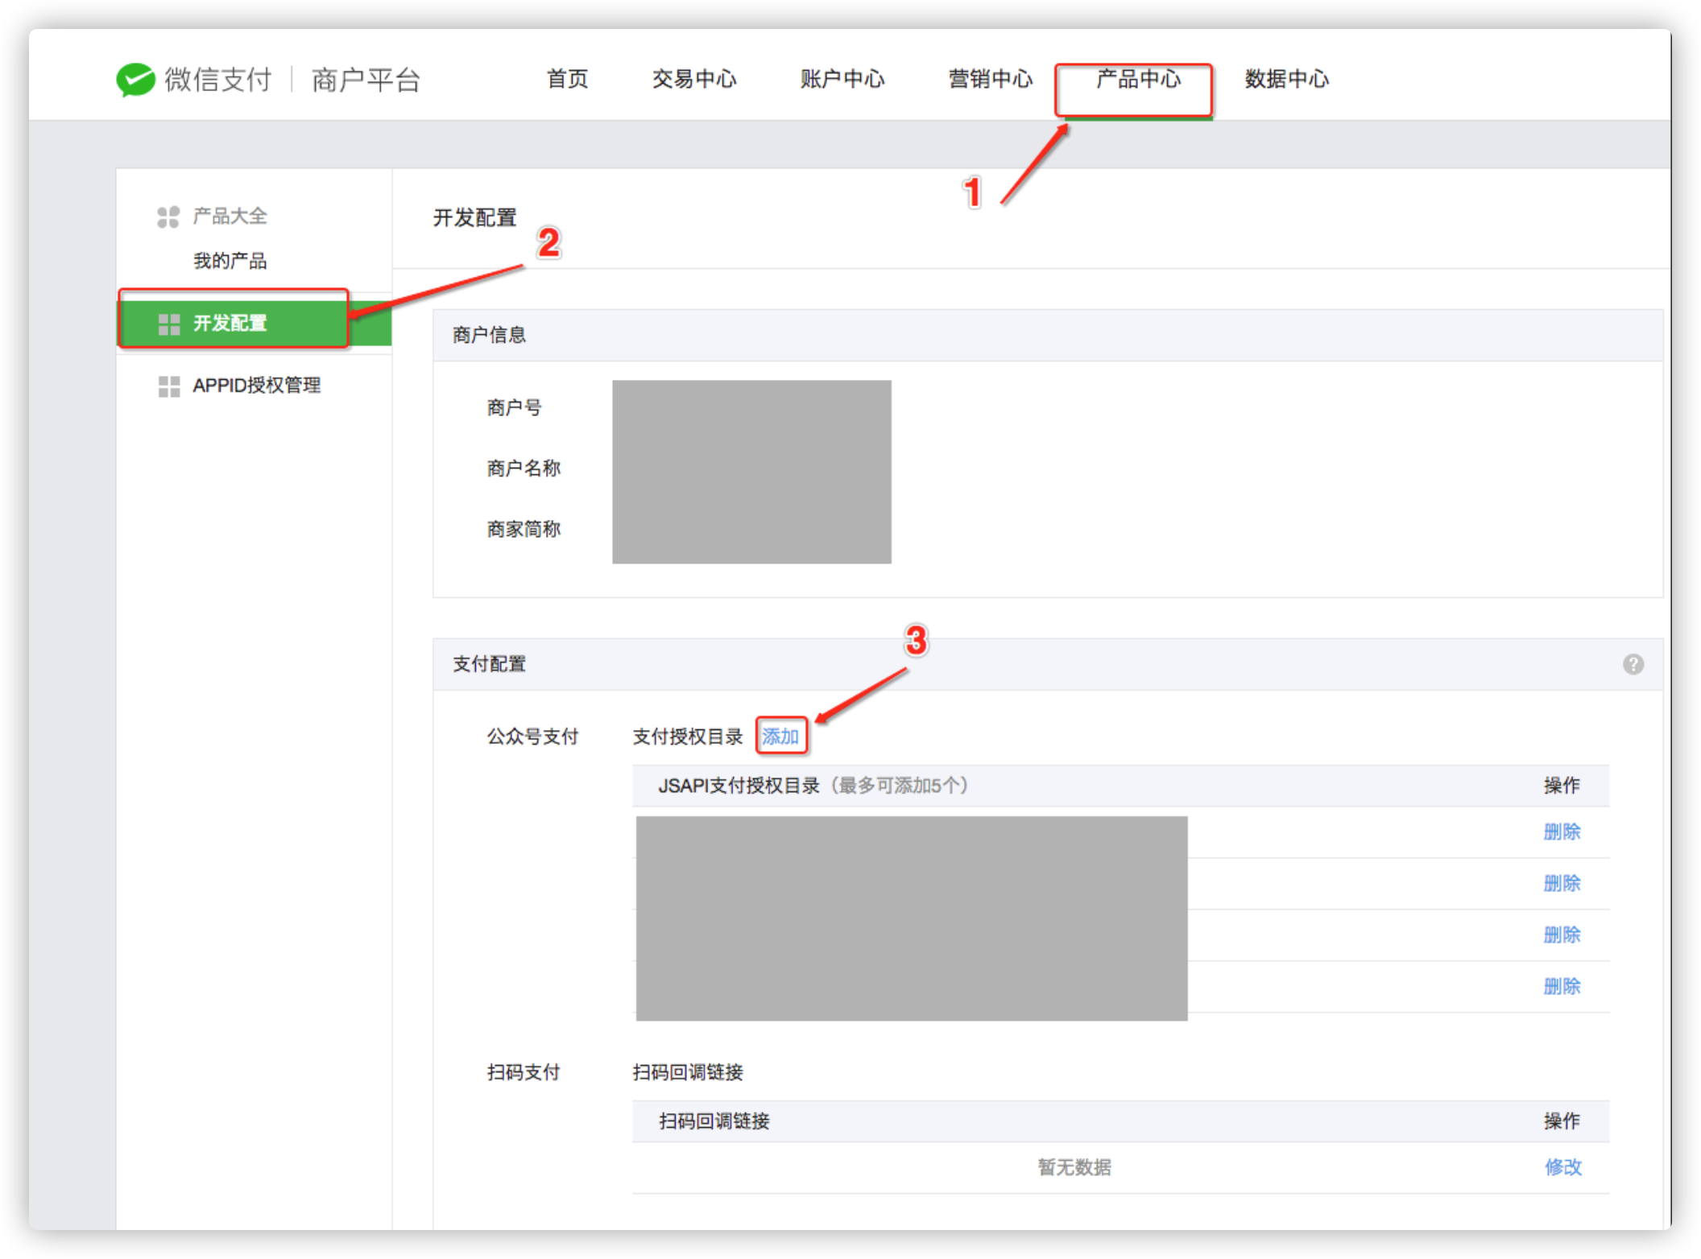The width and height of the screenshot is (1701, 1259).
Task: Go to 账户中心 tab
Action: (x=842, y=79)
